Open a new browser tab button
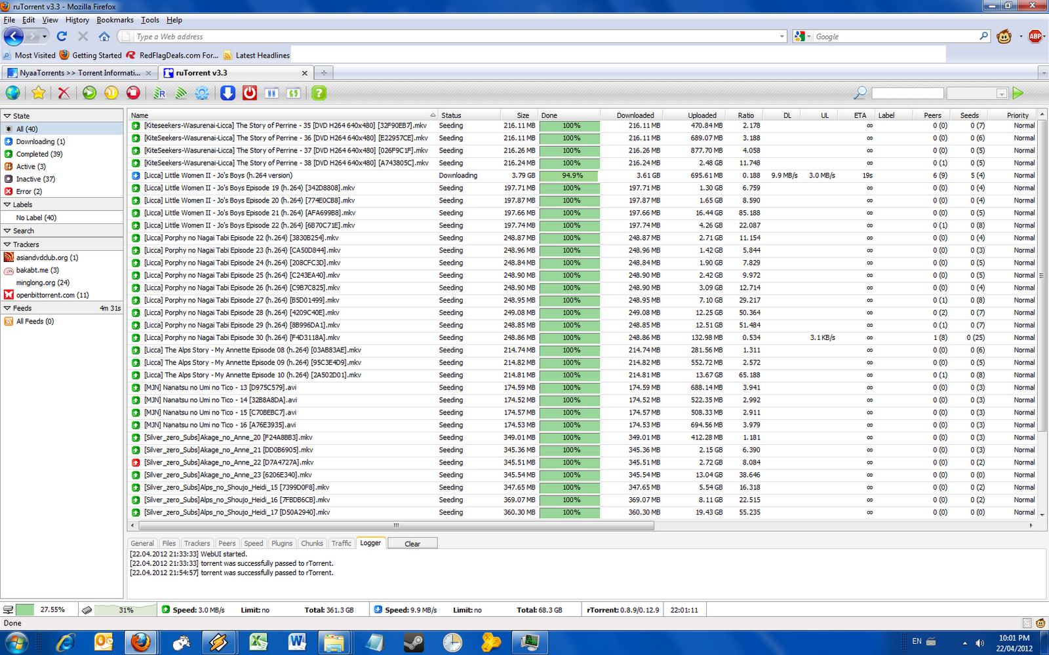Image resolution: width=1049 pixels, height=655 pixels. [323, 73]
